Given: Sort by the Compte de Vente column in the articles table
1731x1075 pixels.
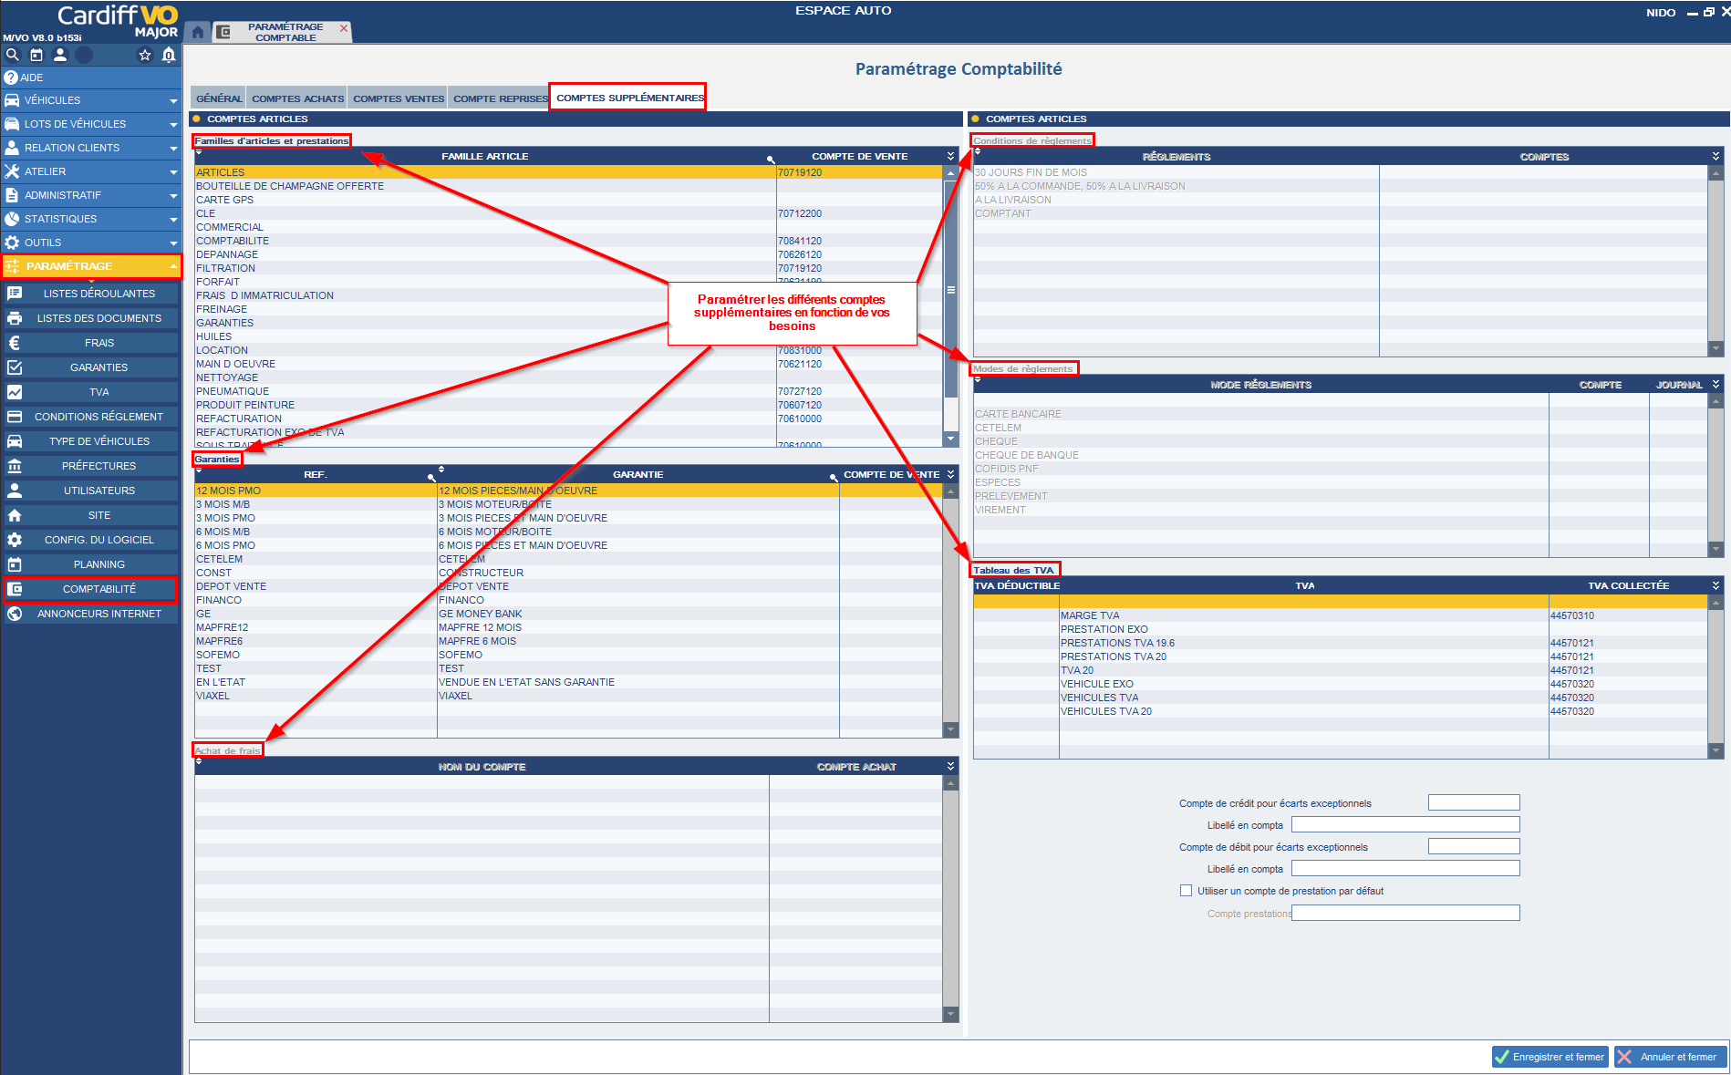Looking at the screenshot, I should (859, 156).
